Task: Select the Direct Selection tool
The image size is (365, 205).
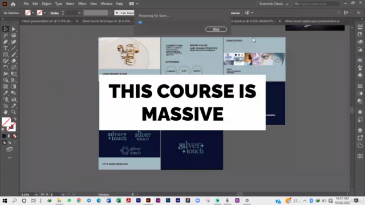Action: (x=14, y=29)
